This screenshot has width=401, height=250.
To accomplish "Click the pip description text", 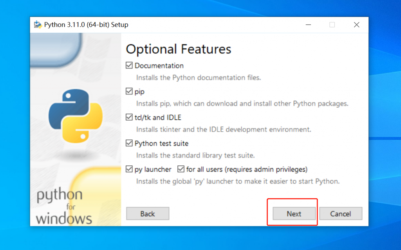I will [x=242, y=104].
